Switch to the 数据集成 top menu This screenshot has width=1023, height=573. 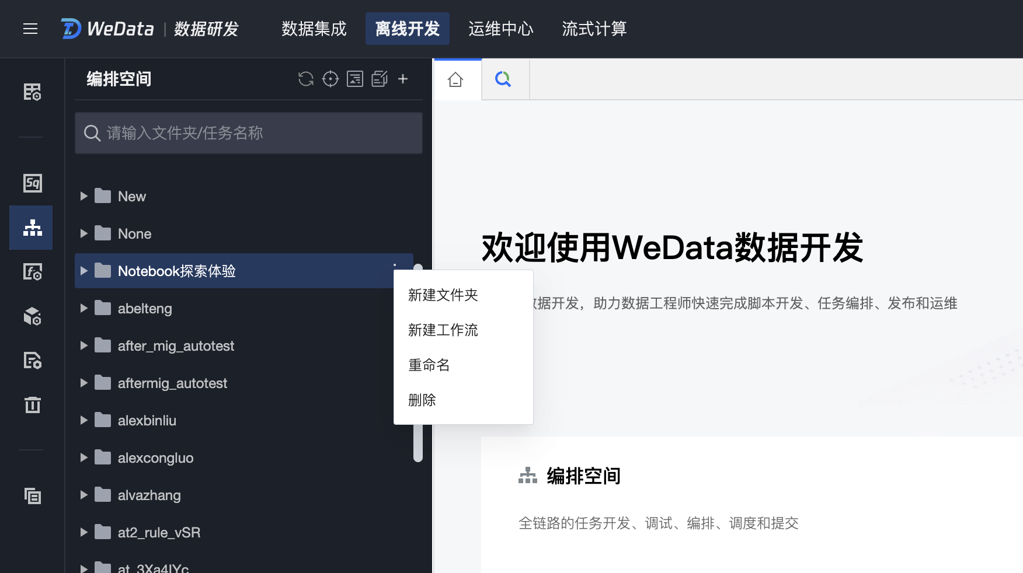314,29
